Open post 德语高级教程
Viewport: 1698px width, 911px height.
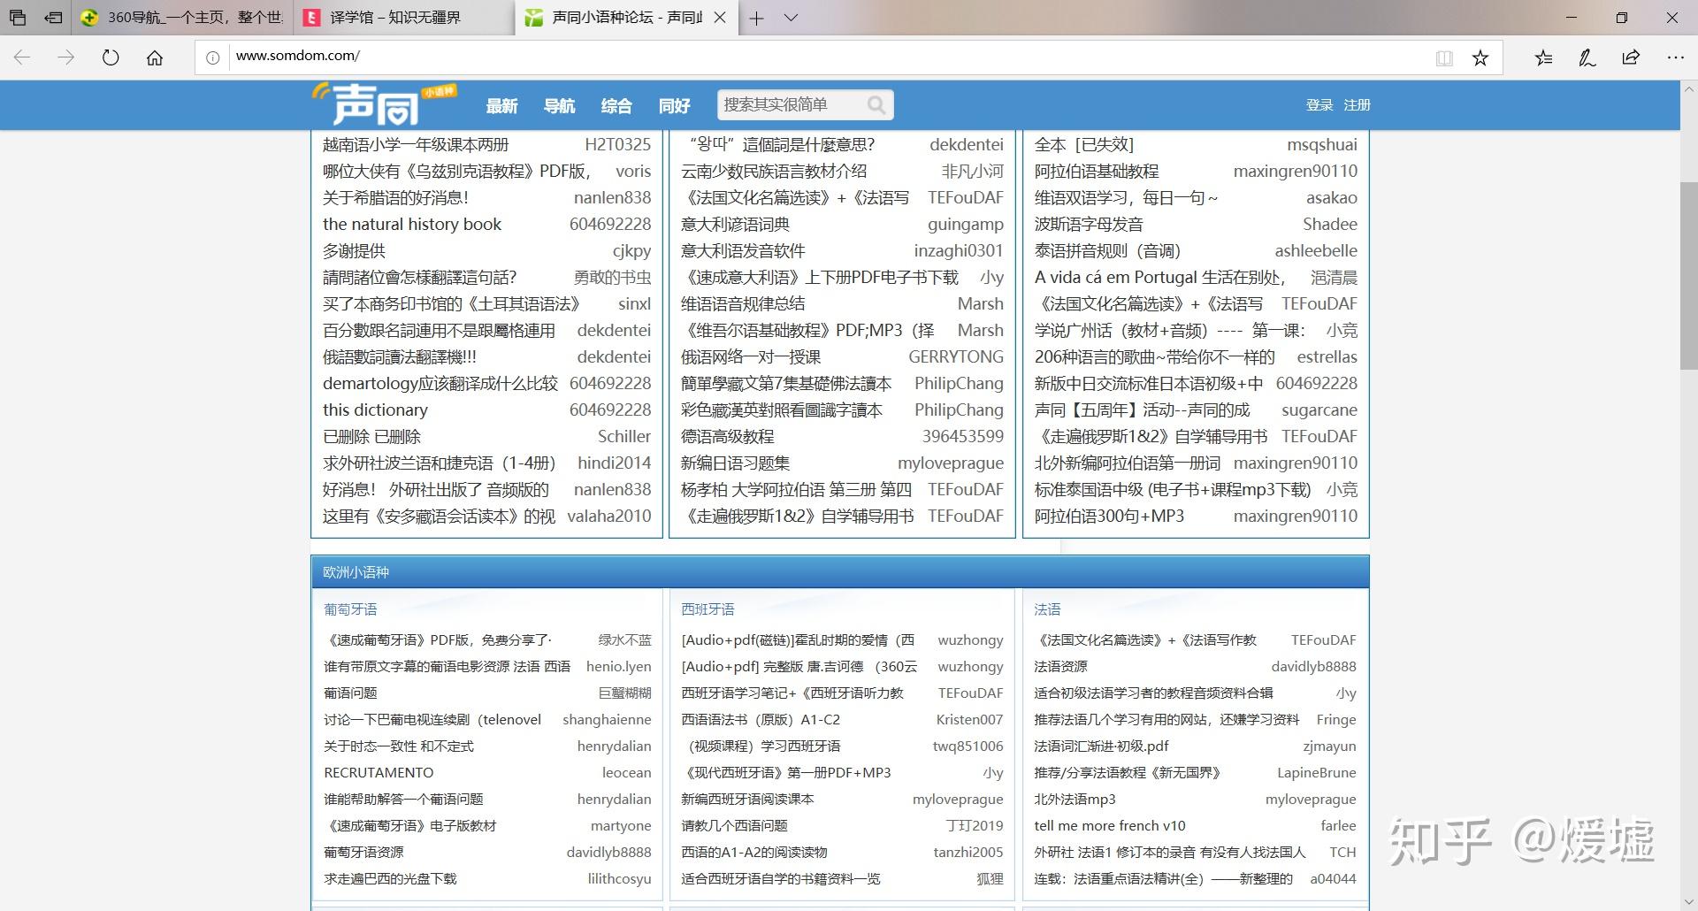pos(727,436)
